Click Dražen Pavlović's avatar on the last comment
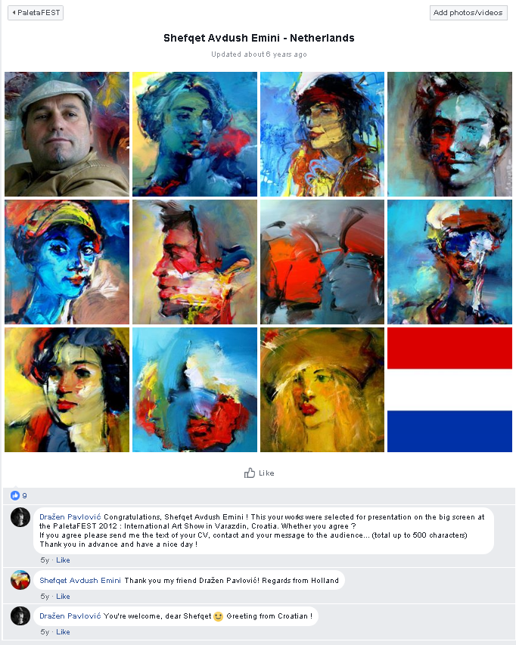516x645 pixels. click(20, 616)
